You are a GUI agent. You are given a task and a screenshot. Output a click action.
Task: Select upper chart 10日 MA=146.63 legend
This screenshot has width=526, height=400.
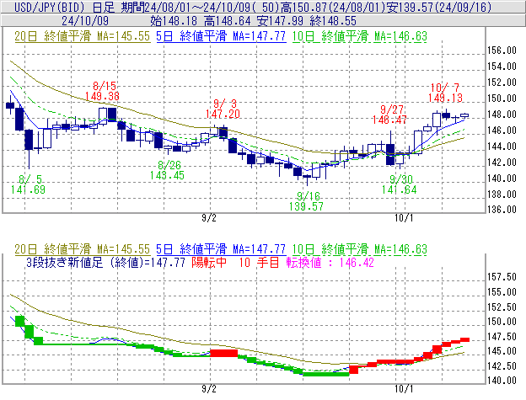click(x=360, y=36)
